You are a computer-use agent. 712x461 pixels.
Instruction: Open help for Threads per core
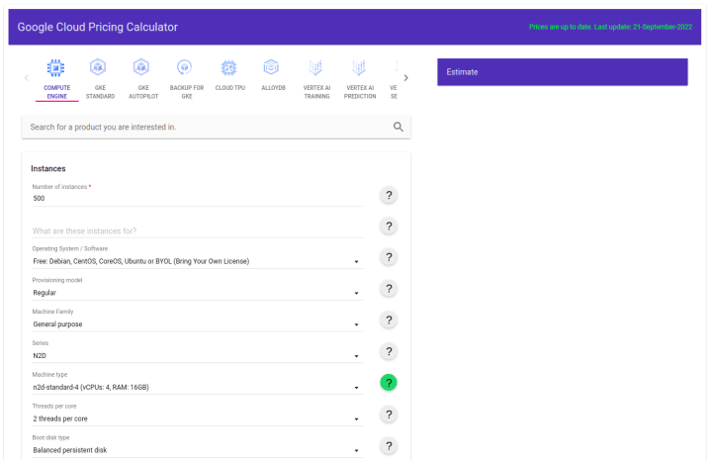pos(389,415)
